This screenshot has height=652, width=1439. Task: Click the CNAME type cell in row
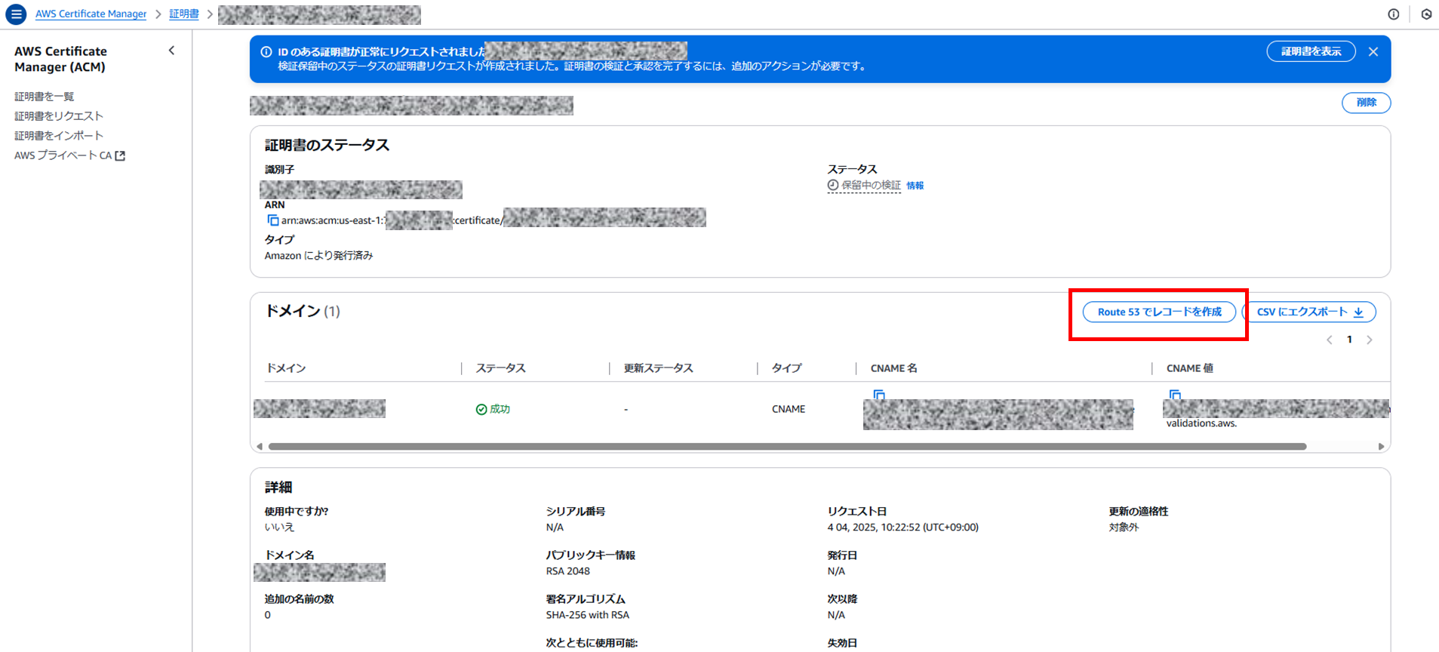point(789,409)
